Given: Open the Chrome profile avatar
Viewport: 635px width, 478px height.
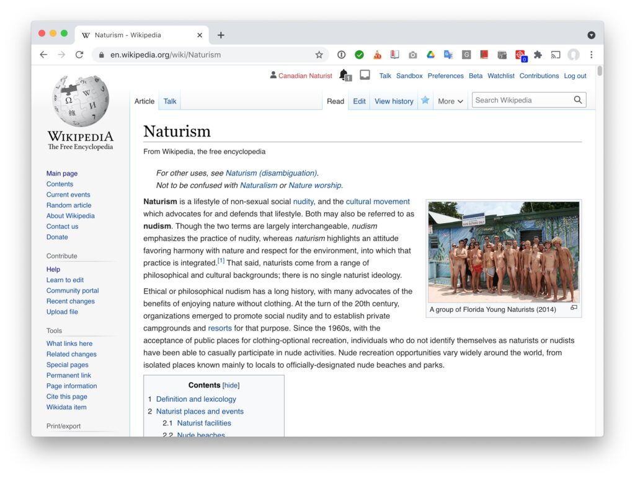Looking at the screenshot, I should click(x=574, y=55).
